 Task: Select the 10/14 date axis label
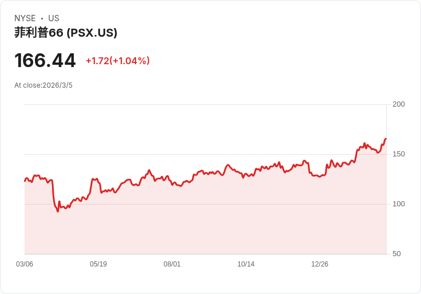tap(246, 264)
